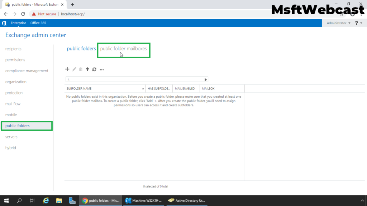Open the Office 365 header link
This screenshot has height=206, width=367.
tap(38, 23)
